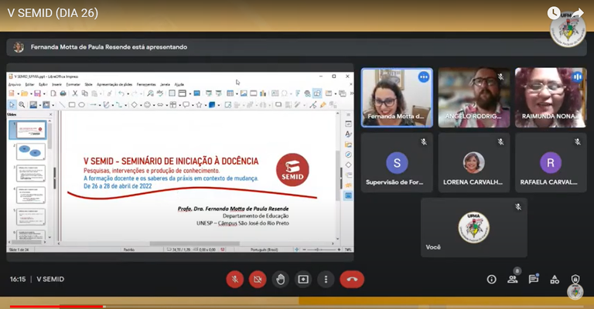
Task: Open the Inserir menu in Impress
Action: click(x=56, y=84)
